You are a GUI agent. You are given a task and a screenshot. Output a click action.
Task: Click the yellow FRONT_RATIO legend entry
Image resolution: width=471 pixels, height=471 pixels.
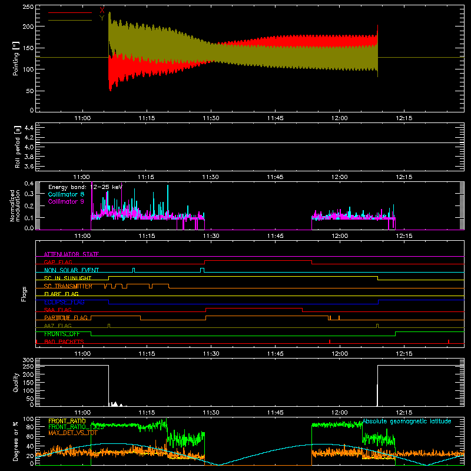67,421
